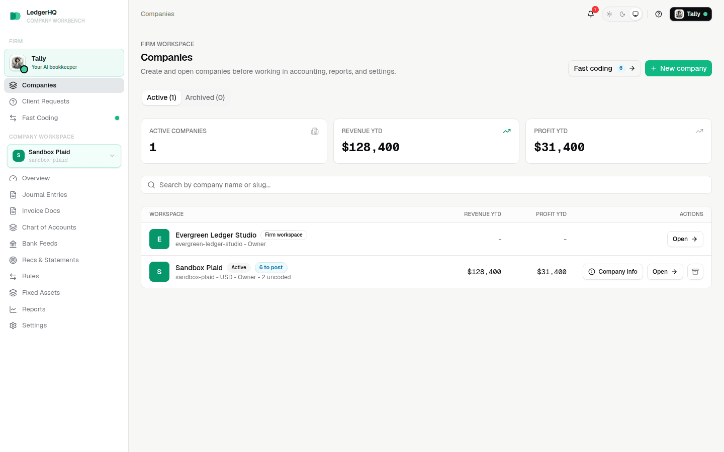Open Tally AI bookkeeper card

coord(64,63)
